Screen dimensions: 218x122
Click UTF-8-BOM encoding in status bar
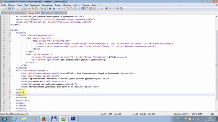197,114
